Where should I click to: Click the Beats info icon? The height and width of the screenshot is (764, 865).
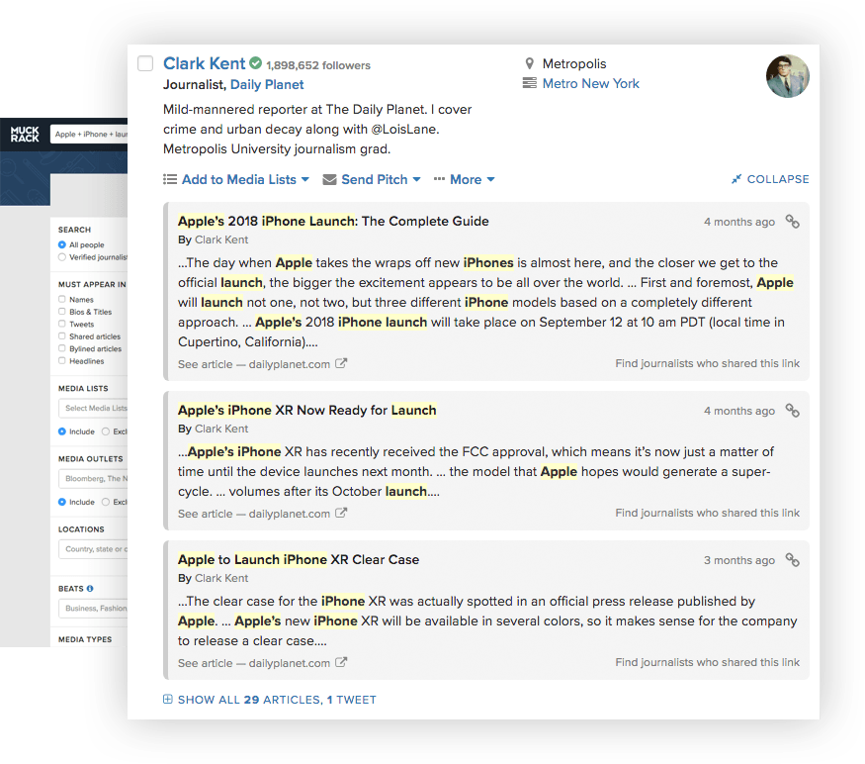pyautogui.click(x=90, y=589)
